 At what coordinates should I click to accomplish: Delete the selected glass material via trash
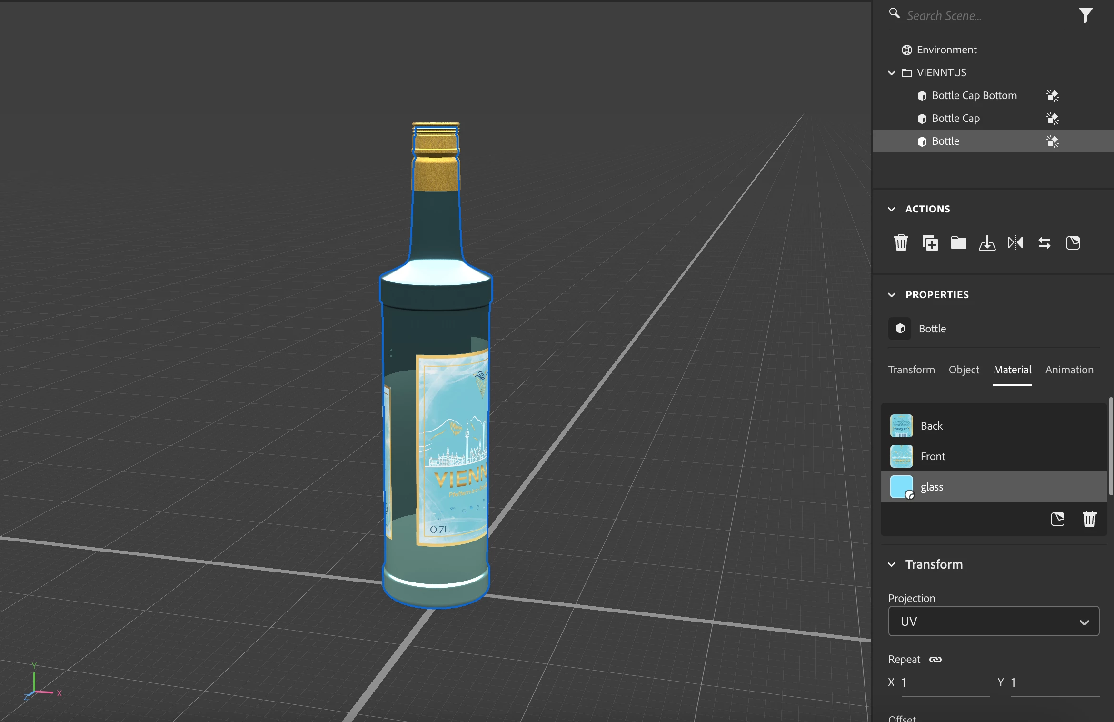click(x=1089, y=519)
